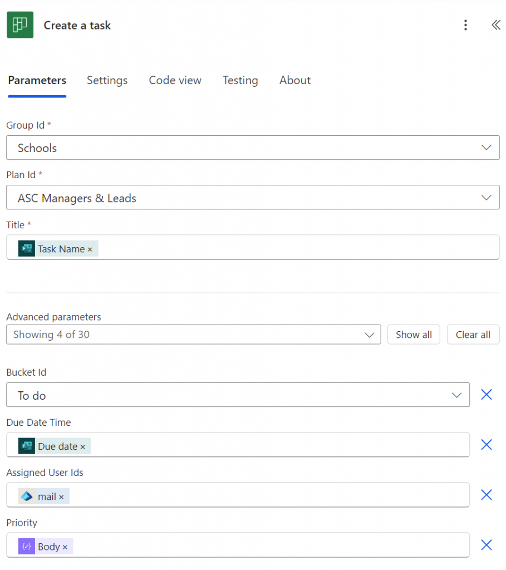This screenshot has width=506, height=570.
Task: Click the mail dynamic content token
Action: 46,497
